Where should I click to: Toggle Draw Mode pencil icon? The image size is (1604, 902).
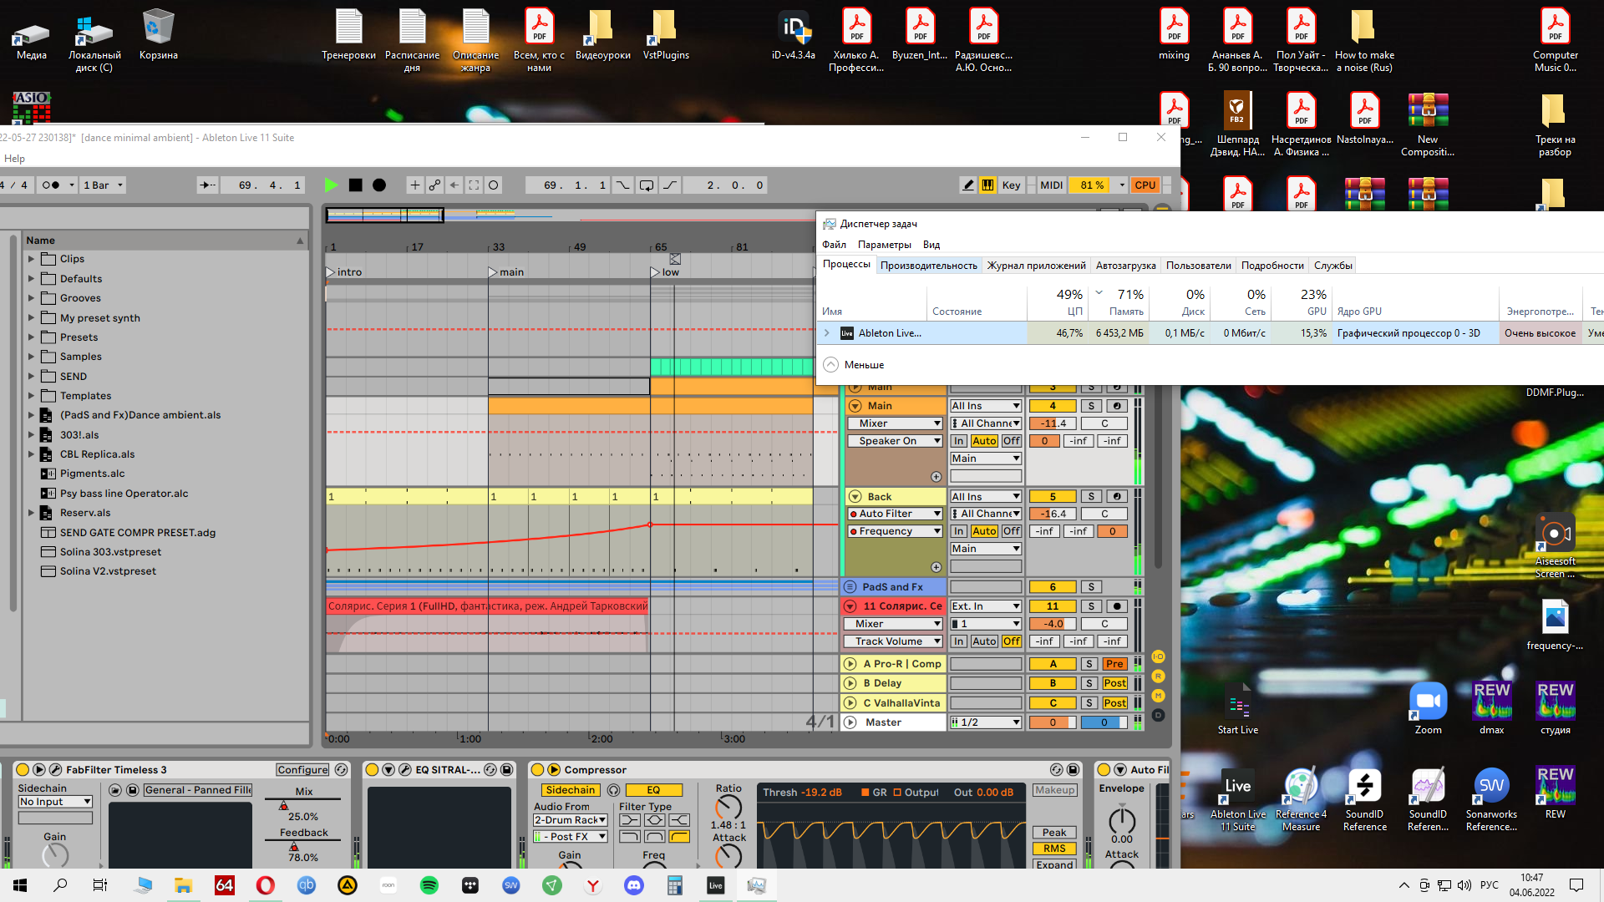coord(968,185)
